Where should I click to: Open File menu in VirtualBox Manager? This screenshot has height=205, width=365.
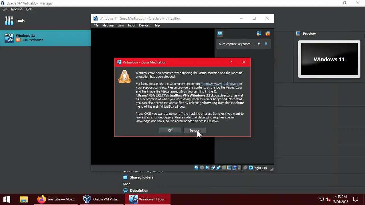5,9
